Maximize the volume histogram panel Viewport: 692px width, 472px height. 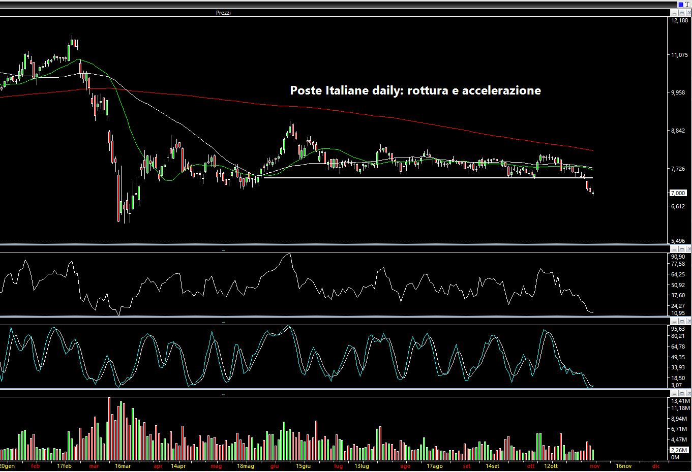[681, 393]
